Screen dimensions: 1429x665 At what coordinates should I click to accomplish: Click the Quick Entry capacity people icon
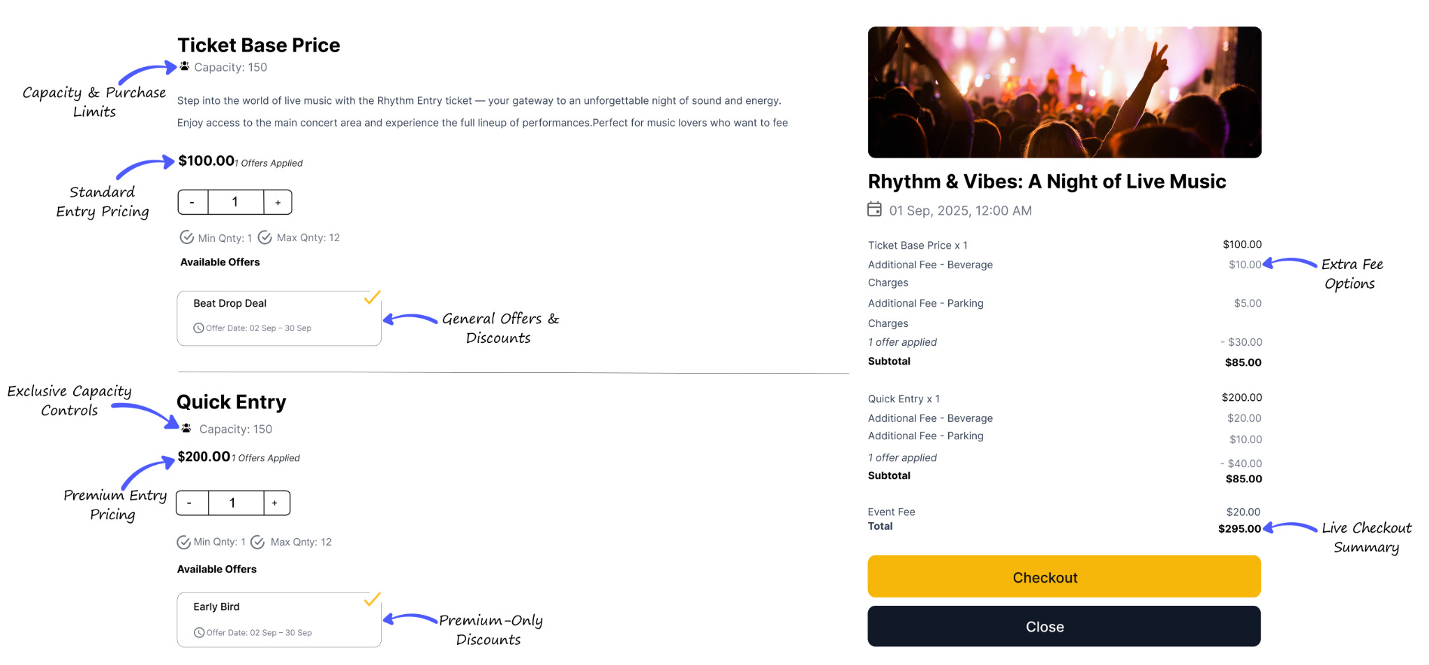[186, 428]
